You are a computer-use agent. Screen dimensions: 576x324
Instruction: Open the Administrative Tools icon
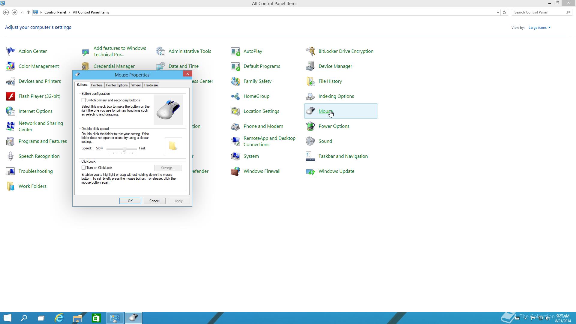[160, 51]
